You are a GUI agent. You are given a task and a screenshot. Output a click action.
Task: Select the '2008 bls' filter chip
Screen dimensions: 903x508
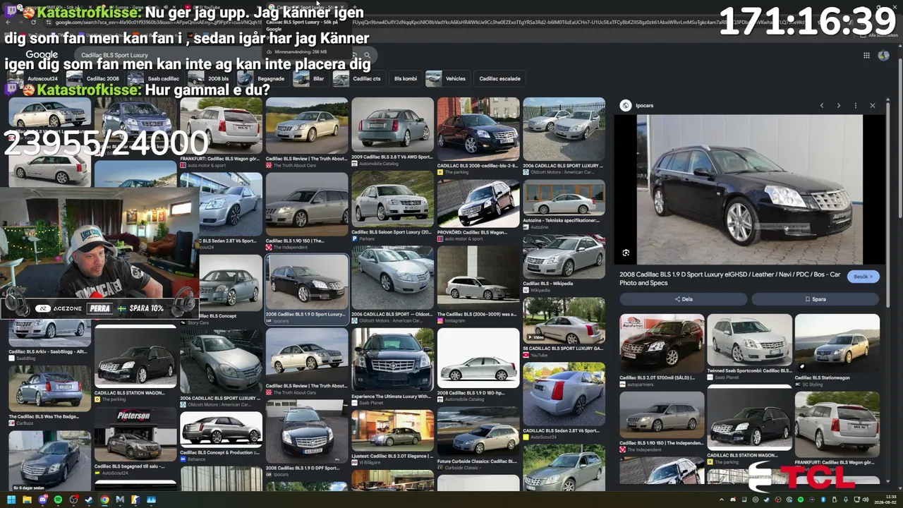pos(210,78)
